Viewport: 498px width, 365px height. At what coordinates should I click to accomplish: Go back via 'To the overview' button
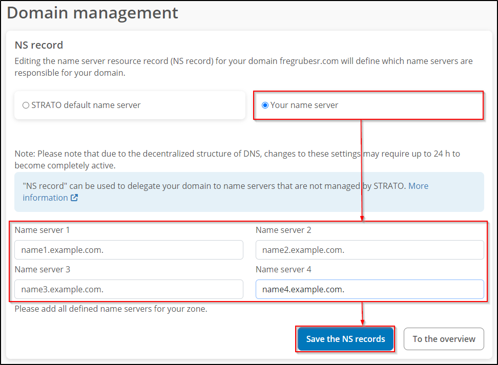444,339
